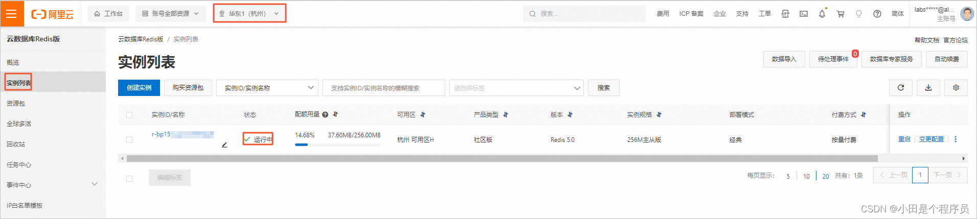
Task: Refresh the instance list
Action: pos(901,88)
